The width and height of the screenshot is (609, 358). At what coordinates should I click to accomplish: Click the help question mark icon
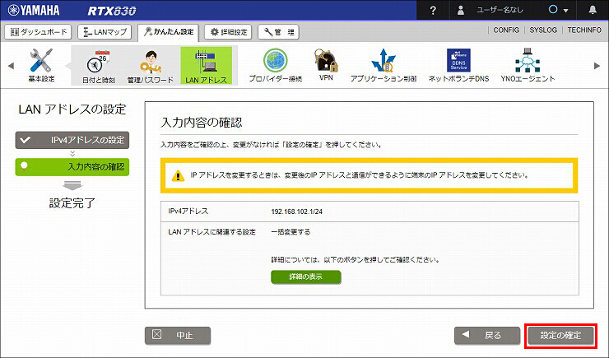tap(433, 10)
